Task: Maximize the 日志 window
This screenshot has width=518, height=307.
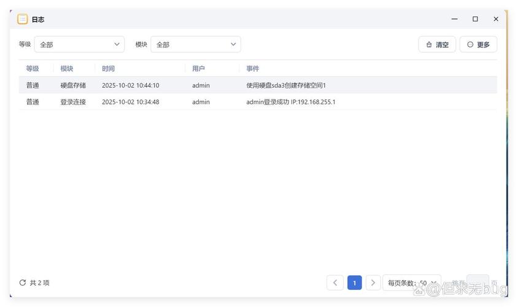Action: click(x=475, y=19)
